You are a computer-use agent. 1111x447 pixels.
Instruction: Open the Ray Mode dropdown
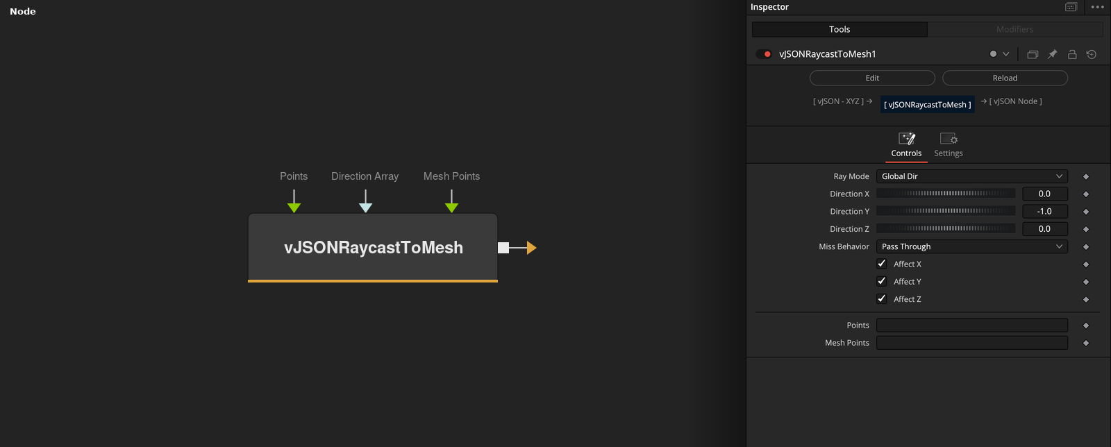click(x=972, y=176)
